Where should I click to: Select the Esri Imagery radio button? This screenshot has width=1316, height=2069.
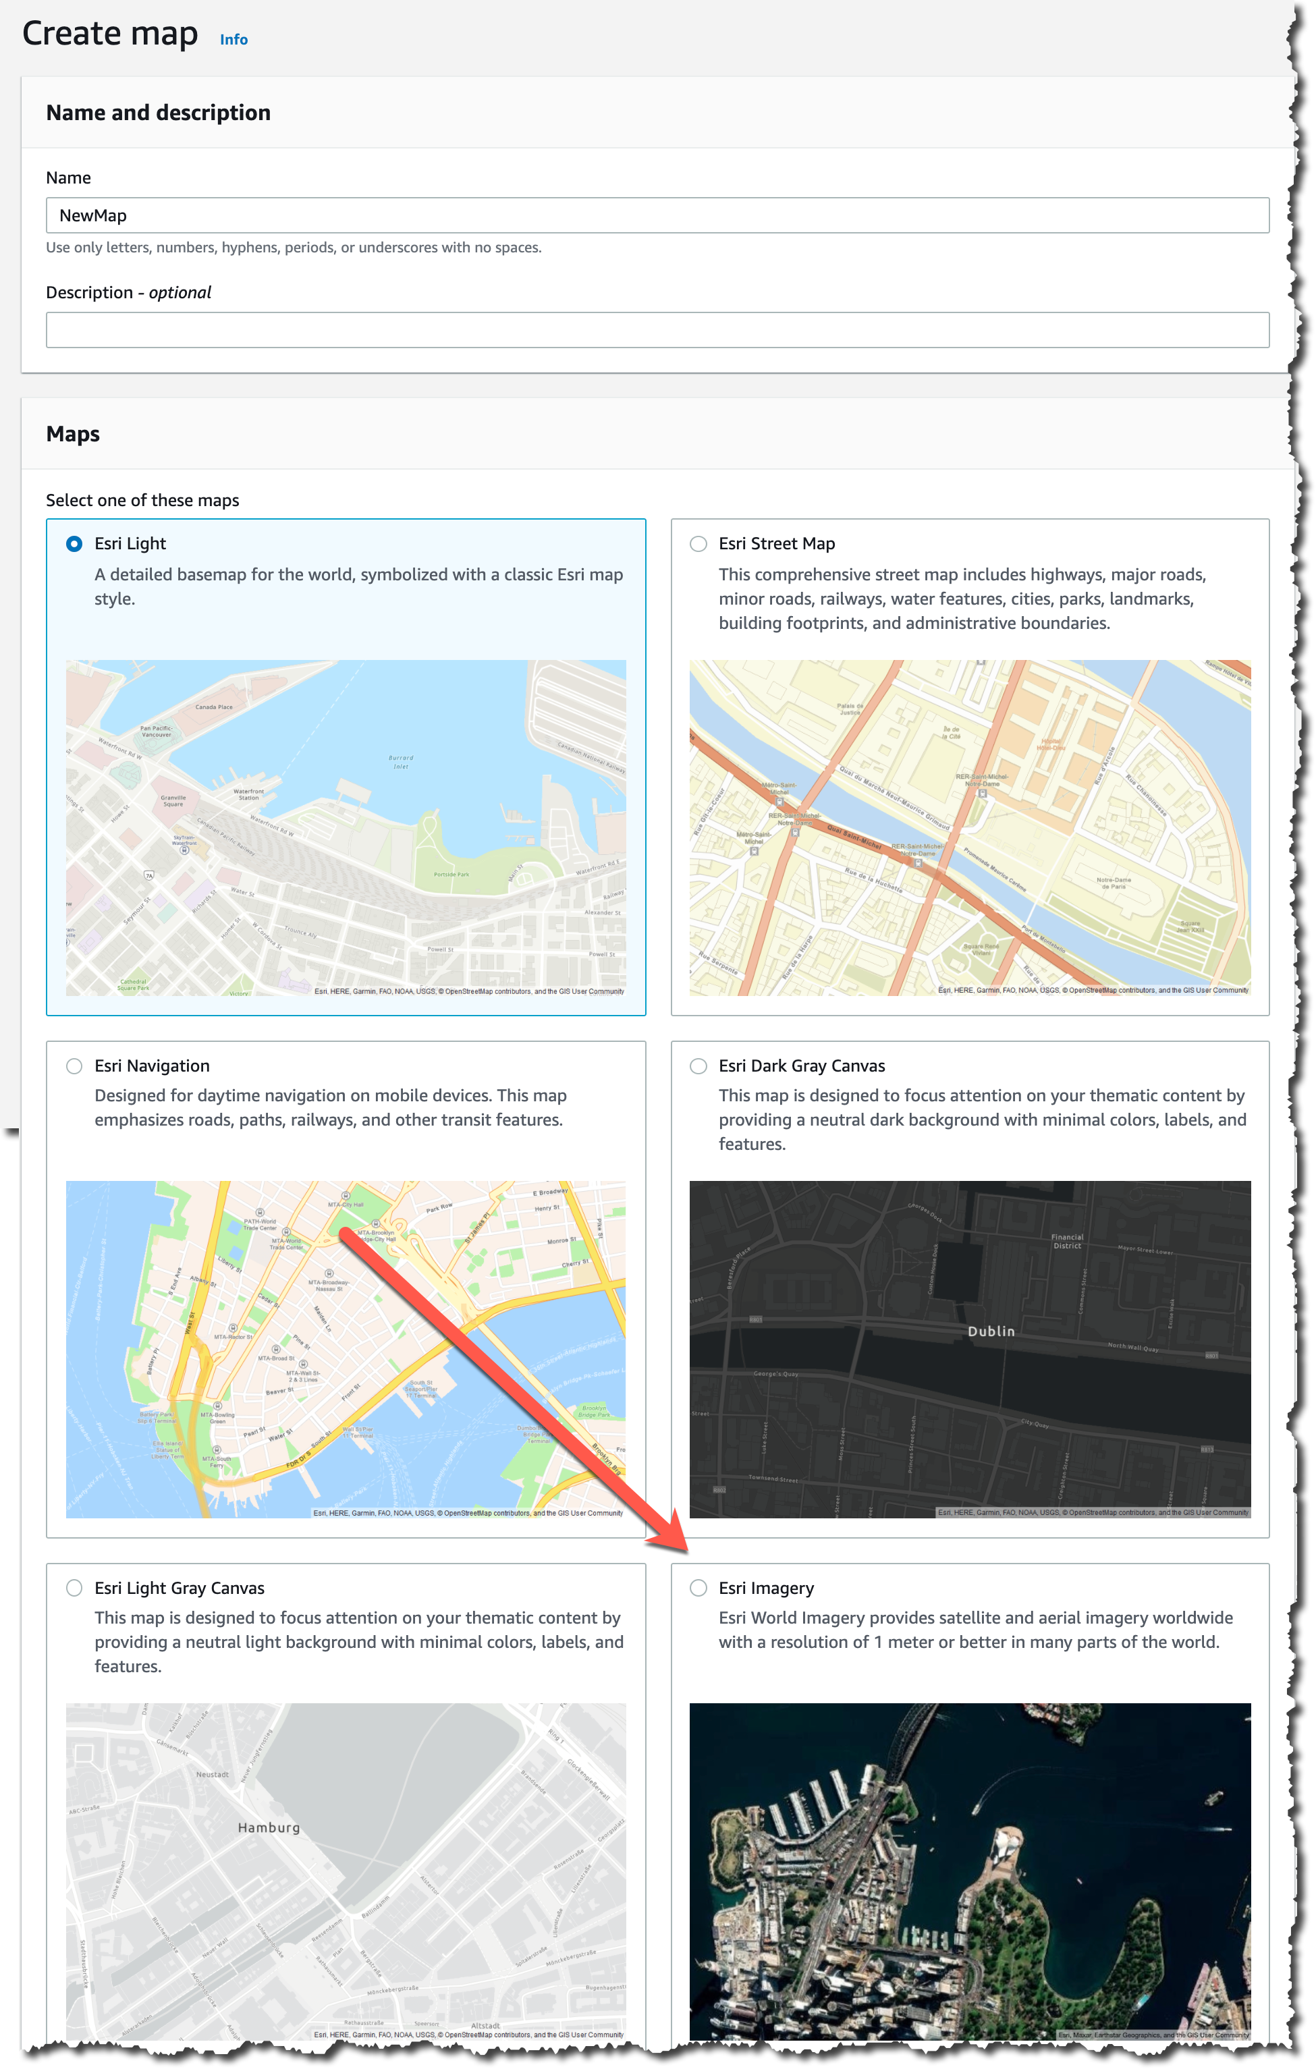(x=698, y=1588)
